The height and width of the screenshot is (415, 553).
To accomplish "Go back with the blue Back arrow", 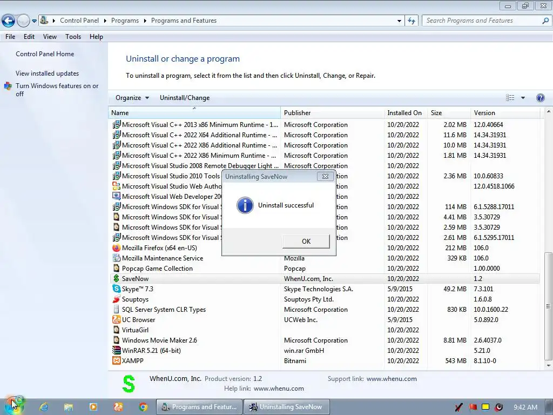I will [9, 21].
